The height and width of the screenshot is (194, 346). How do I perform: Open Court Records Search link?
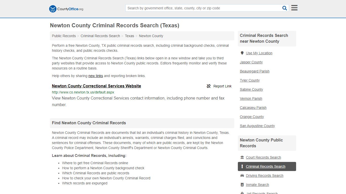coord(263,157)
